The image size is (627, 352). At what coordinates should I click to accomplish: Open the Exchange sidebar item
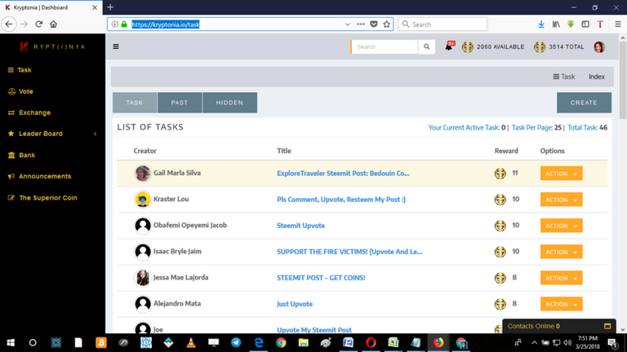[x=29, y=112]
